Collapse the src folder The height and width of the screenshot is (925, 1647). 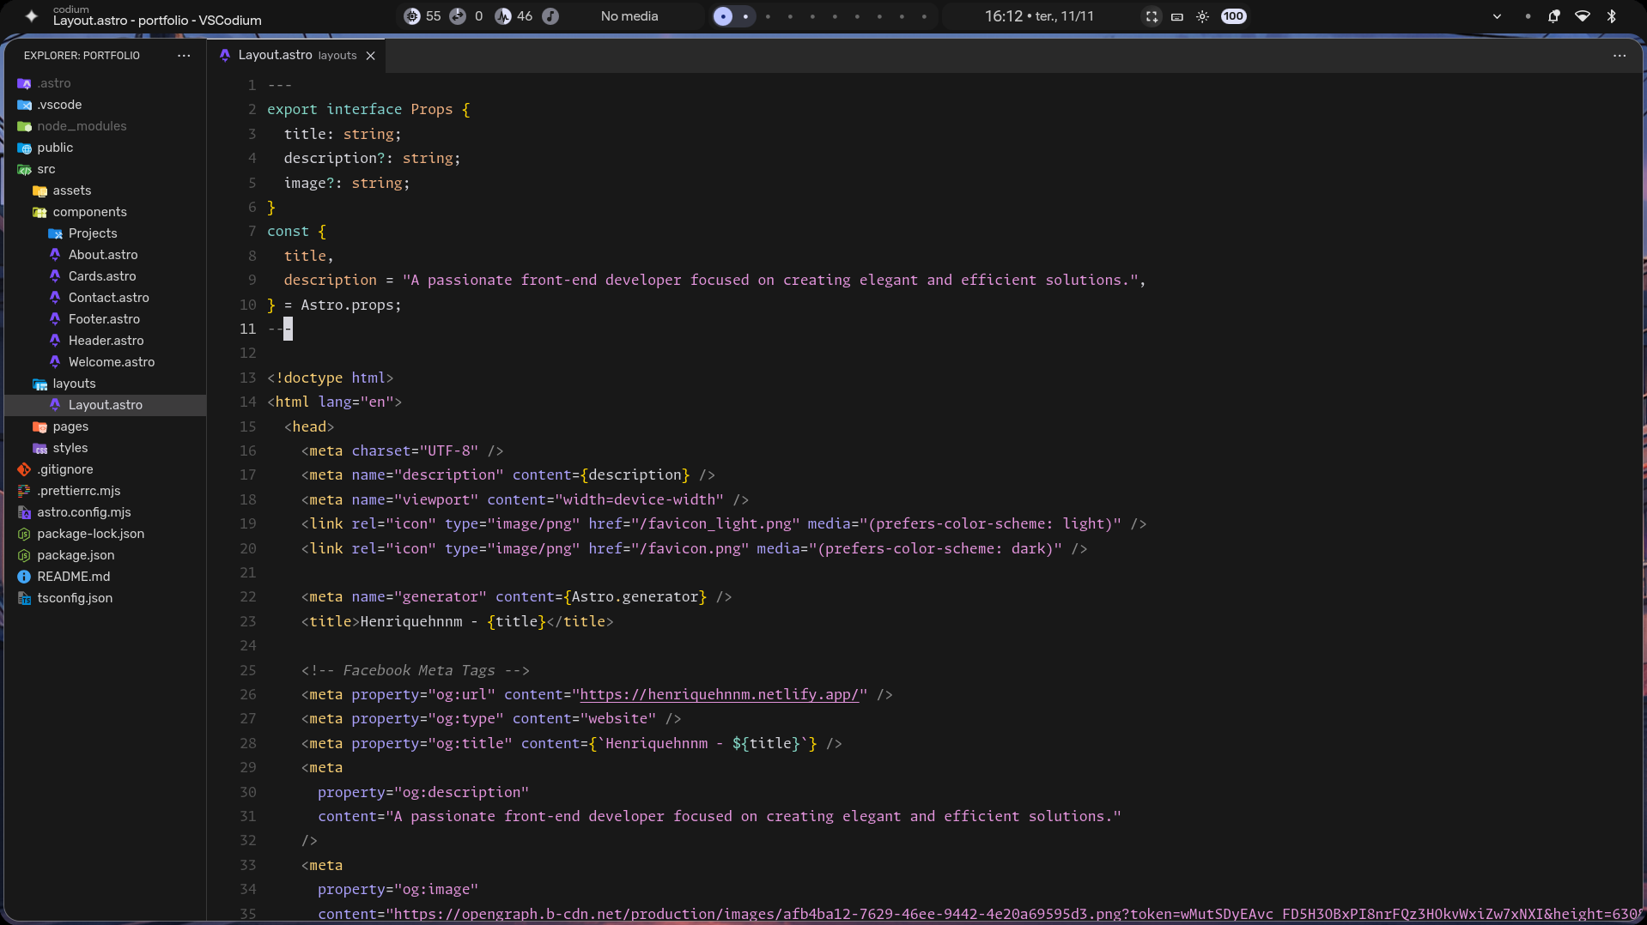click(46, 169)
